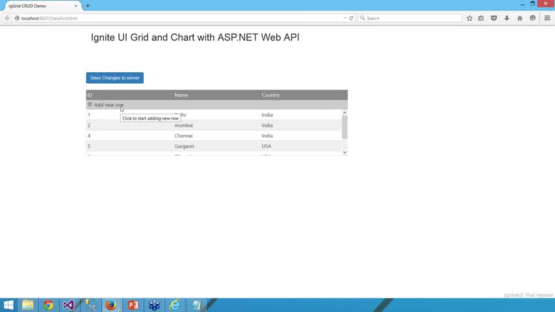This screenshot has height=312, width=555.
Task: Select the India cell in Chennai row
Action: tap(301, 136)
